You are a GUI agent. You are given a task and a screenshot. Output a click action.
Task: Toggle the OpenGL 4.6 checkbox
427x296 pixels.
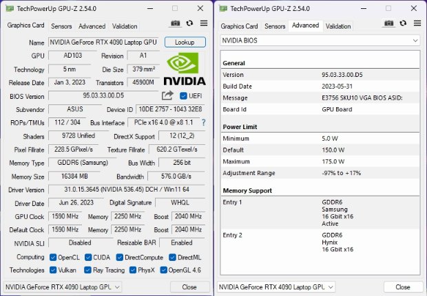pyautogui.click(x=164, y=270)
